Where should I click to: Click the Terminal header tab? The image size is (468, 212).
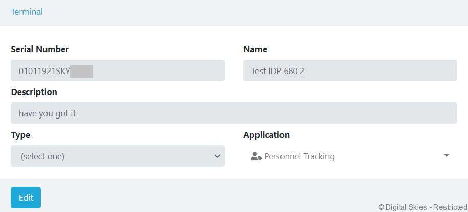[27, 12]
